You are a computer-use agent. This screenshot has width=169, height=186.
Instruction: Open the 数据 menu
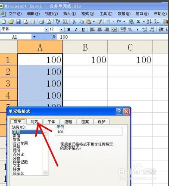pos(124,14)
